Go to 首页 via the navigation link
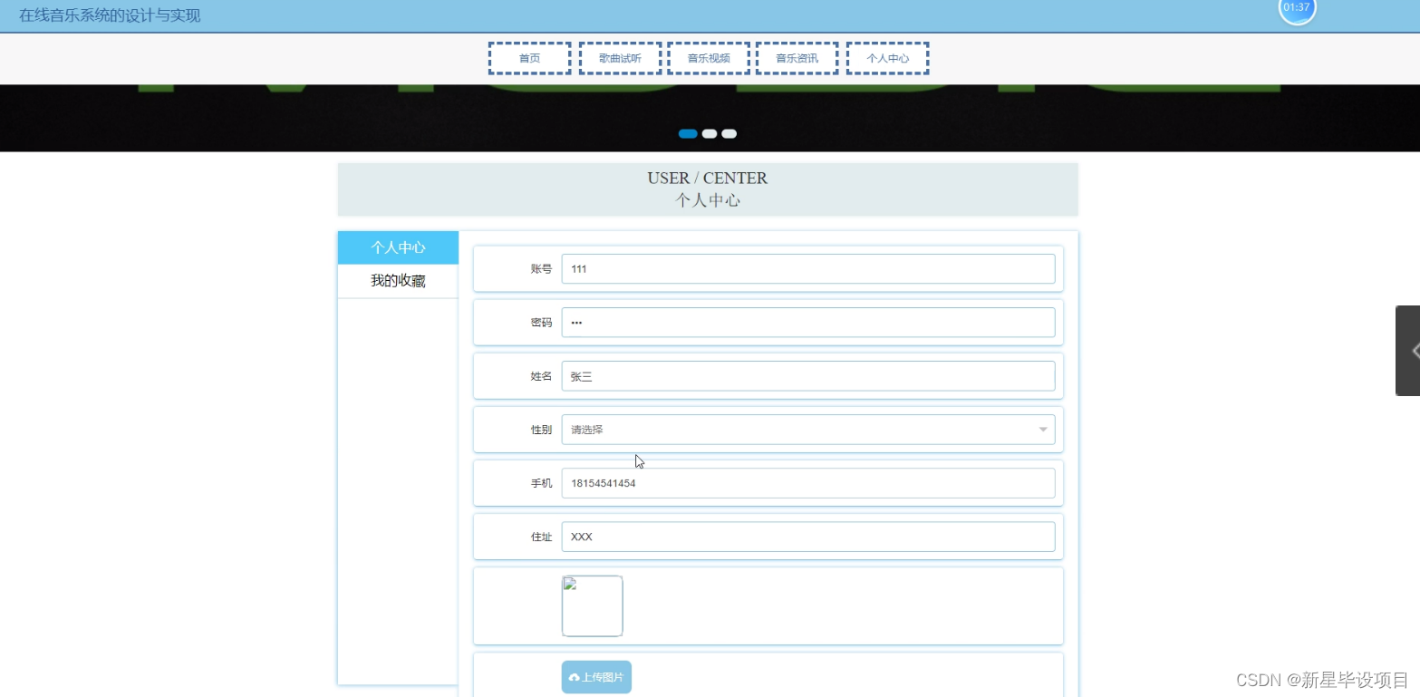 pyautogui.click(x=528, y=57)
